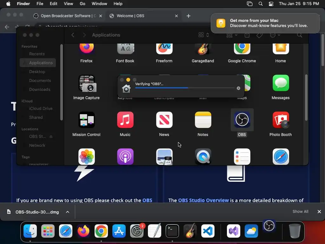325x244 pixels.
Task: Open Safari from the Dock
Action: (66, 231)
